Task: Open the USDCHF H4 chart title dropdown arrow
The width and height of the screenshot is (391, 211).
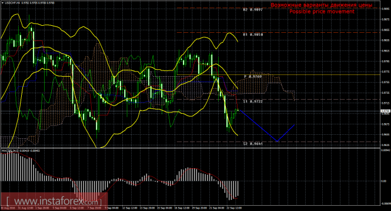Action: click(2, 3)
